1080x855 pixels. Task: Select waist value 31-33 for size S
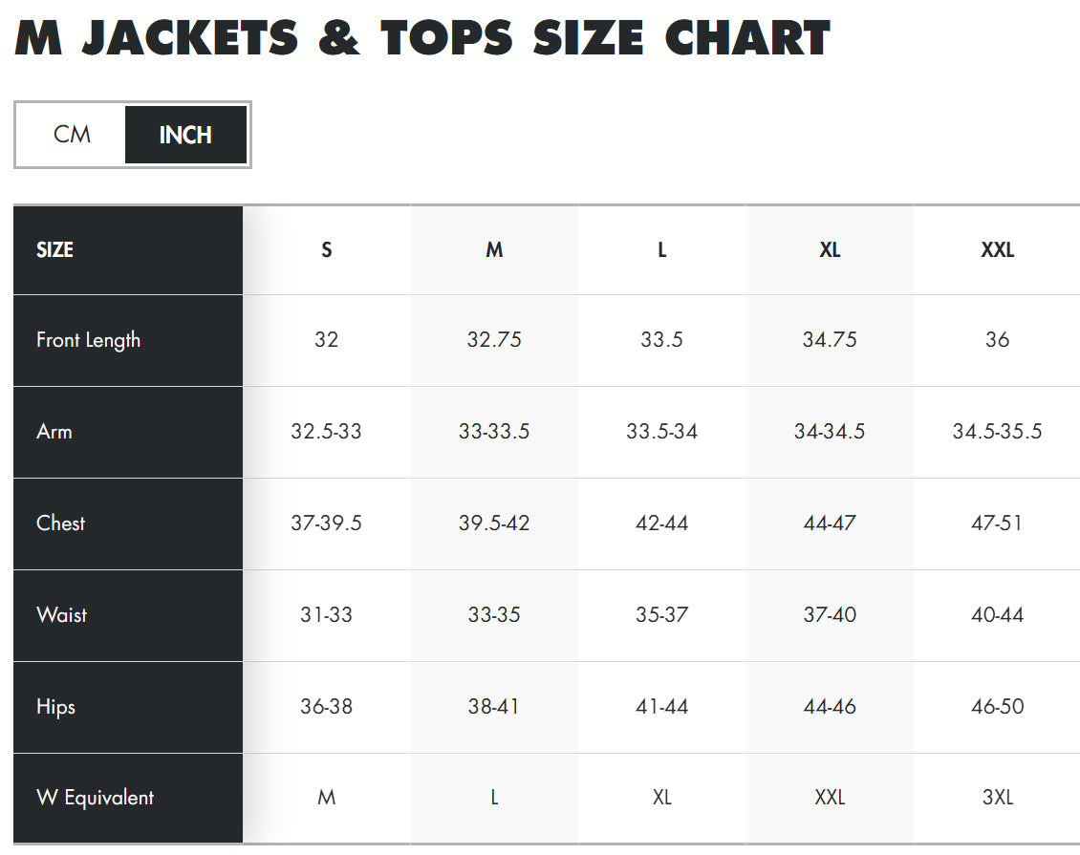coord(327,615)
